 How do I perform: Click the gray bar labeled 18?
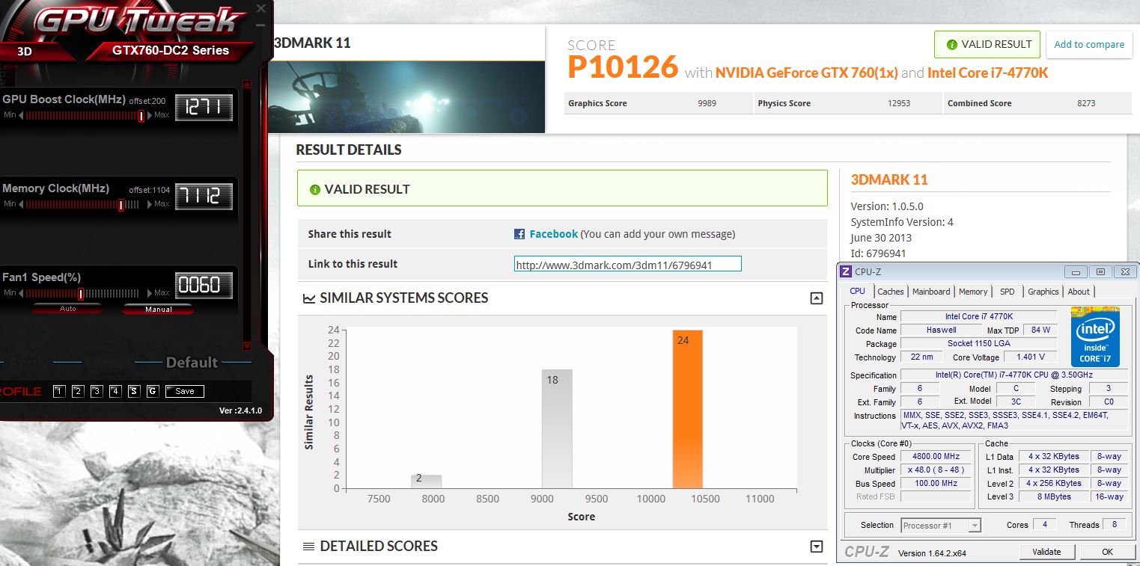557,429
